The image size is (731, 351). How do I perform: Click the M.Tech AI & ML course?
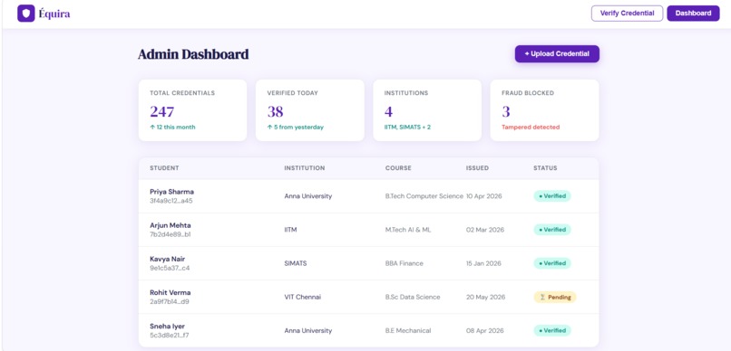click(x=408, y=230)
